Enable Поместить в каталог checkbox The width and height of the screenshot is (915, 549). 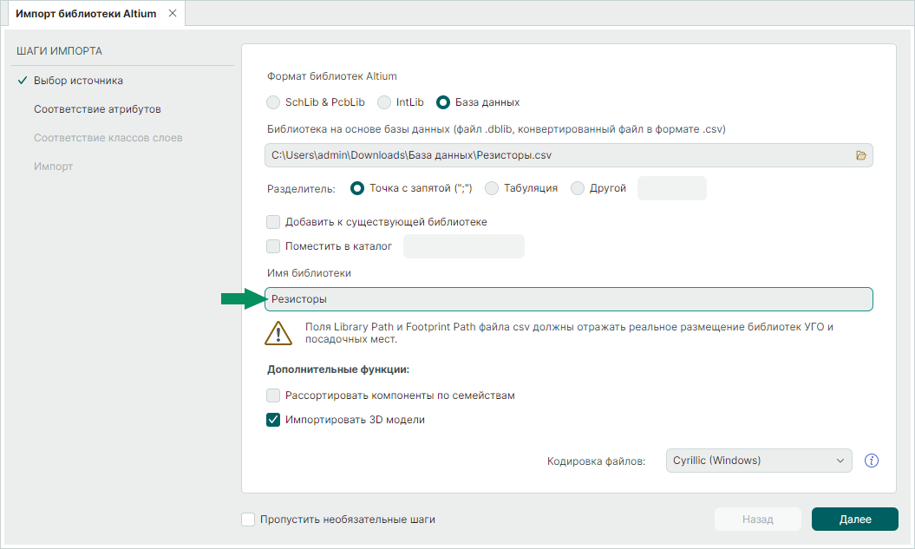pos(273,246)
